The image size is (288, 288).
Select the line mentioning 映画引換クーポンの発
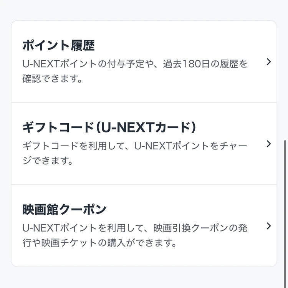(x=135, y=228)
